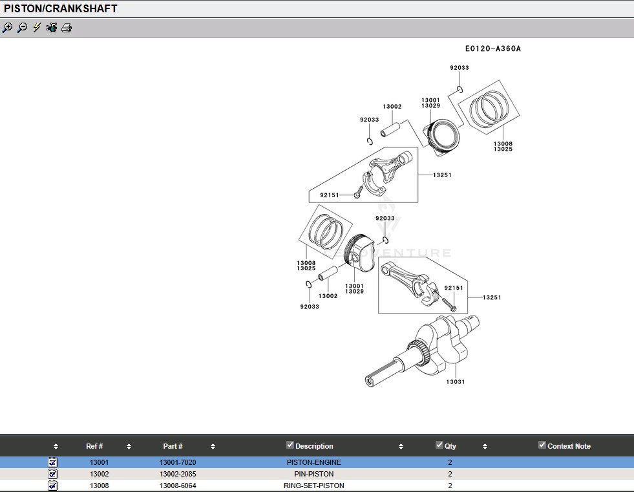Viewport: 634px width, 492px height.
Task: Click the zoom in magnifier icon
Action: tap(7, 28)
